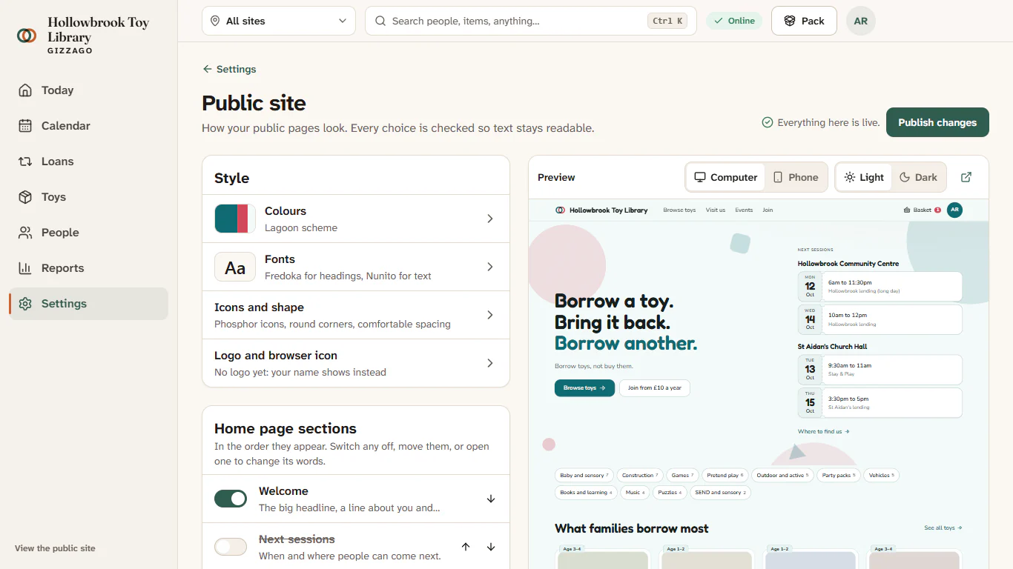Select the Computer preview tab
The width and height of the screenshot is (1013, 569).
point(725,177)
